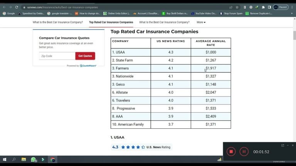
Task: Click the $2,409 average annual rate
Action: (x=211, y=116)
